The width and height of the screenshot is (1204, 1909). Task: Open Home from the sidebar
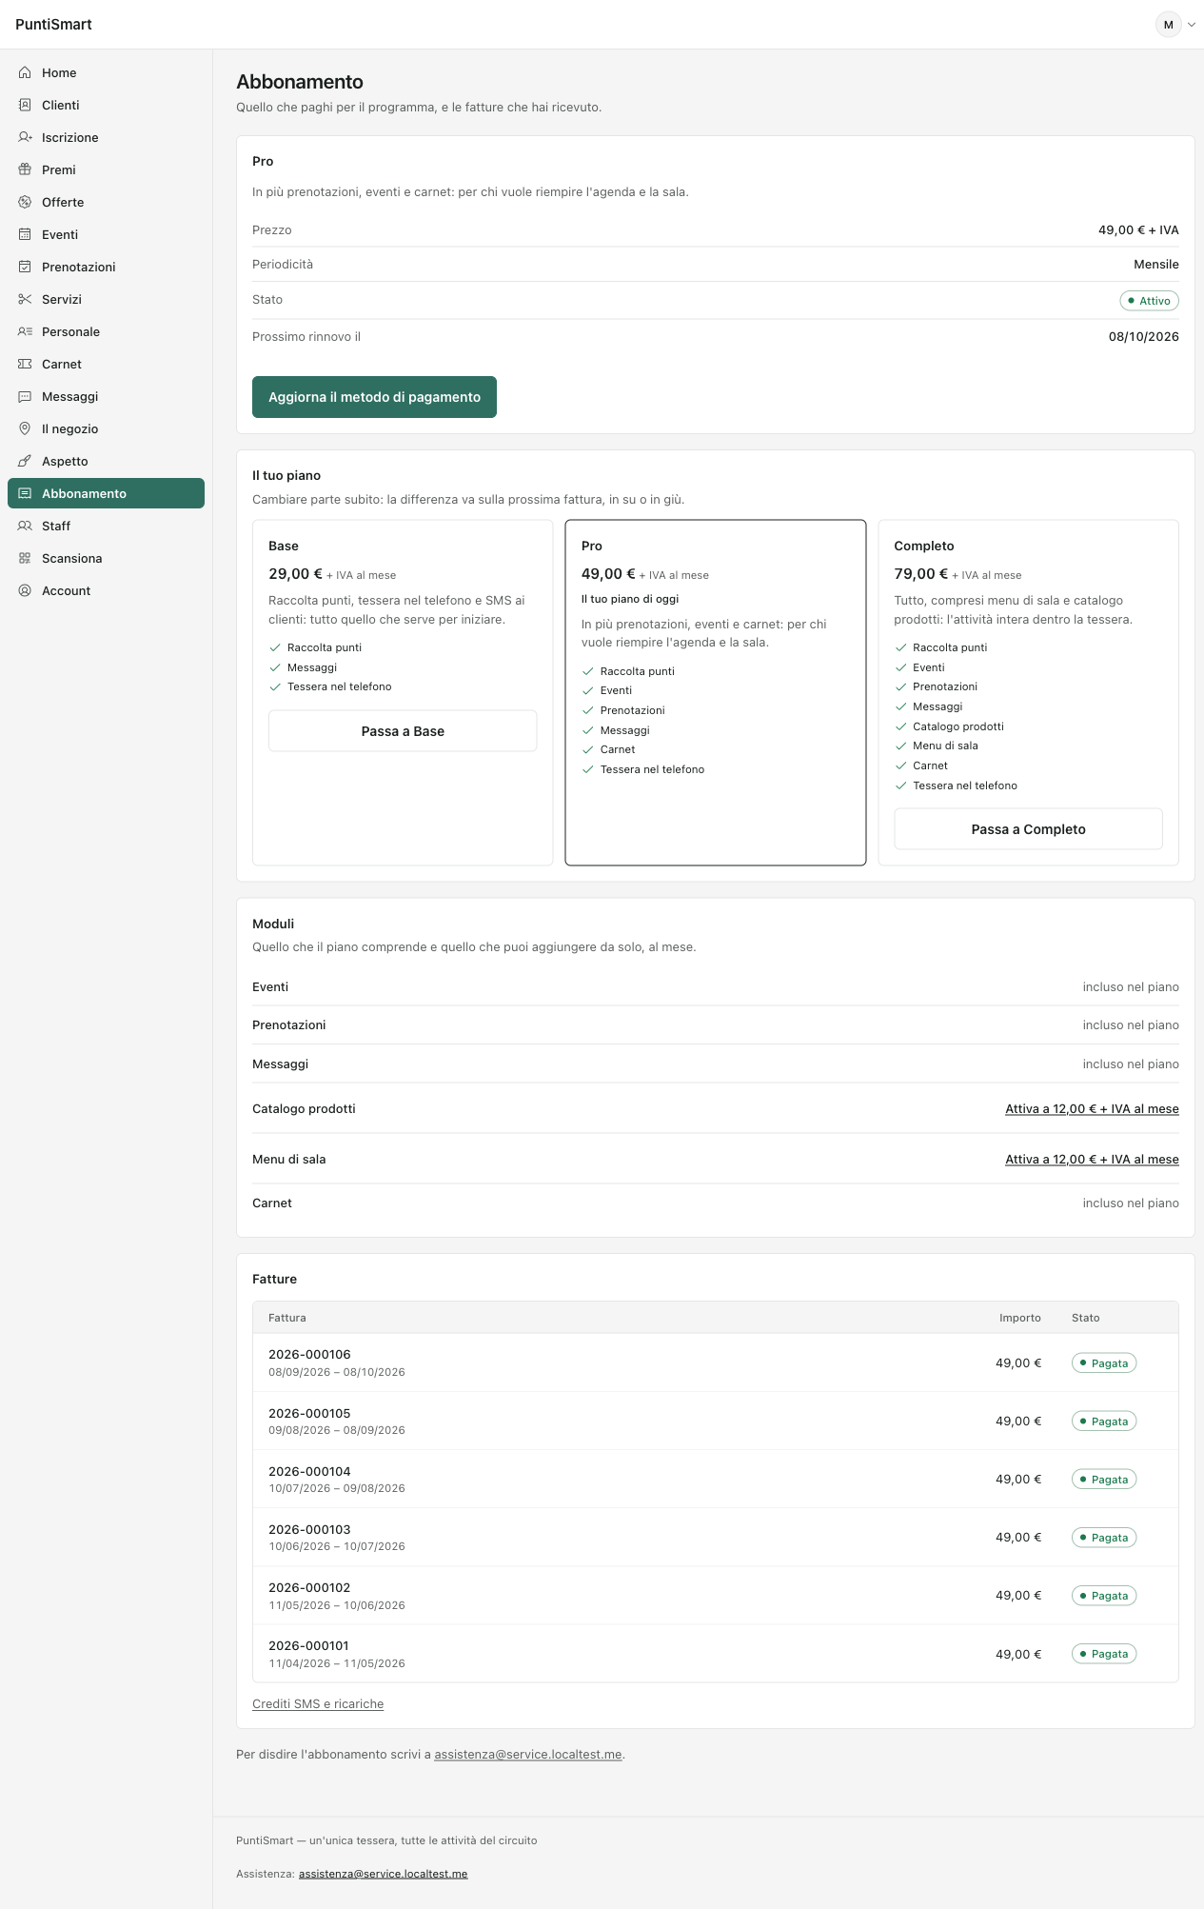(106, 72)
